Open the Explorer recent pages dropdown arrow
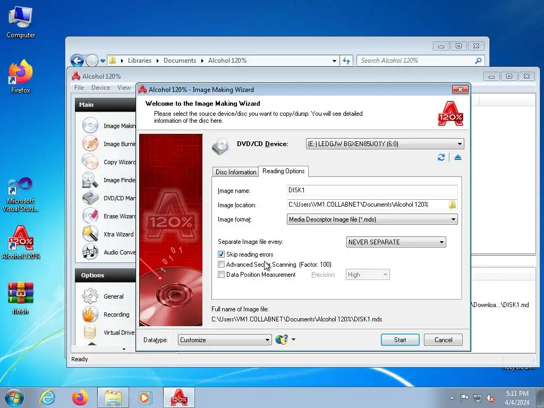Image resolution: width=544 pixels, height=408 pixels. (x=103, y=61)
